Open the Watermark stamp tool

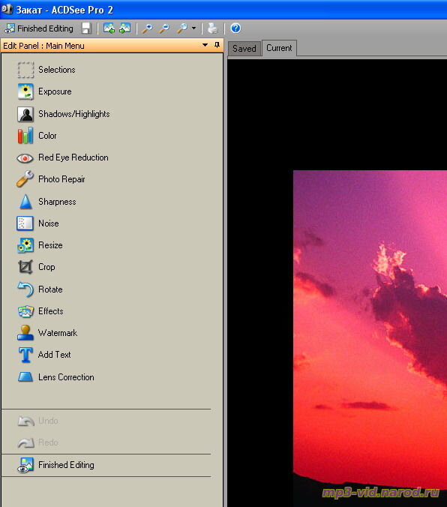point(47,333)
